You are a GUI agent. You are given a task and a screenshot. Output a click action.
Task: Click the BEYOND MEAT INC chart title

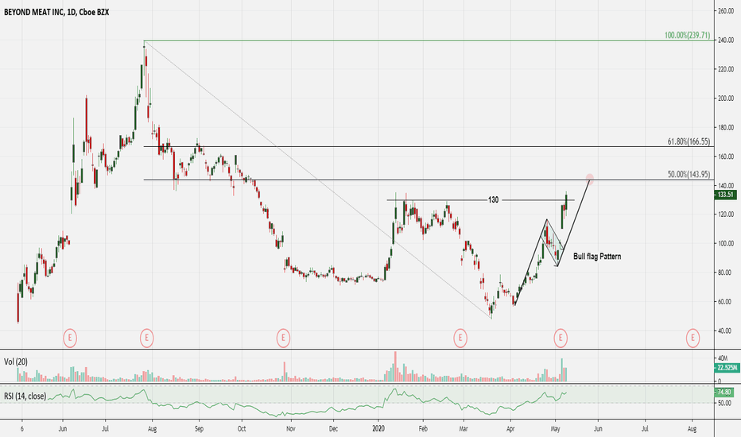coord(56,12)
